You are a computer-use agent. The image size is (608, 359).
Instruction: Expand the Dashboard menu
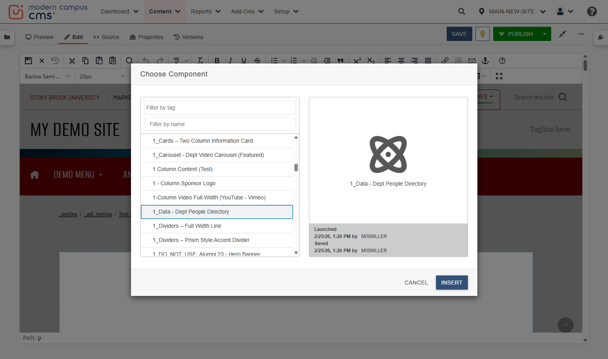point(120,11)
